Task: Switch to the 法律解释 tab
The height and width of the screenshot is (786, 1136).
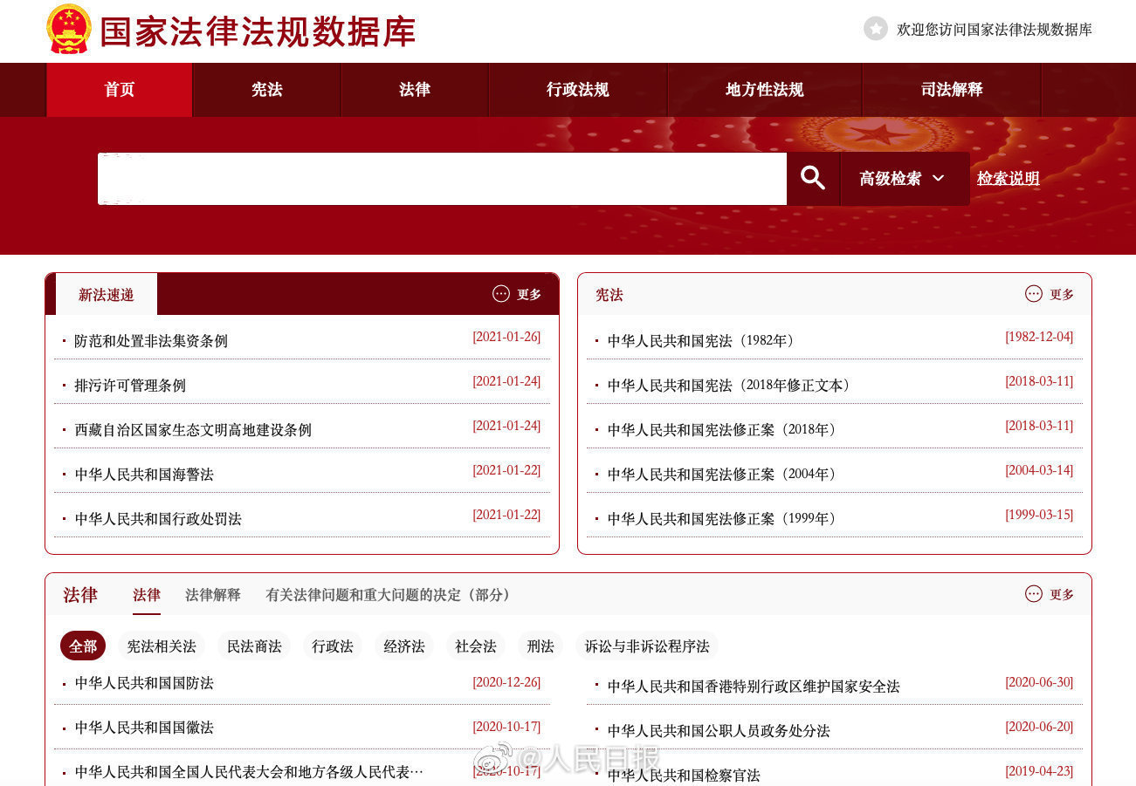Action: coord(212,595)
